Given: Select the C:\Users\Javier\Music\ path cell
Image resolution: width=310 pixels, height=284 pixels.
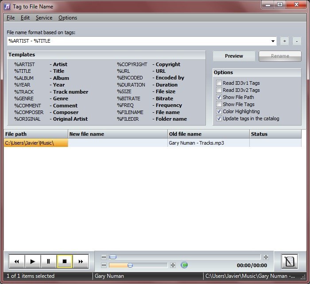Looking at the screenshot, I should coord(36,143).
